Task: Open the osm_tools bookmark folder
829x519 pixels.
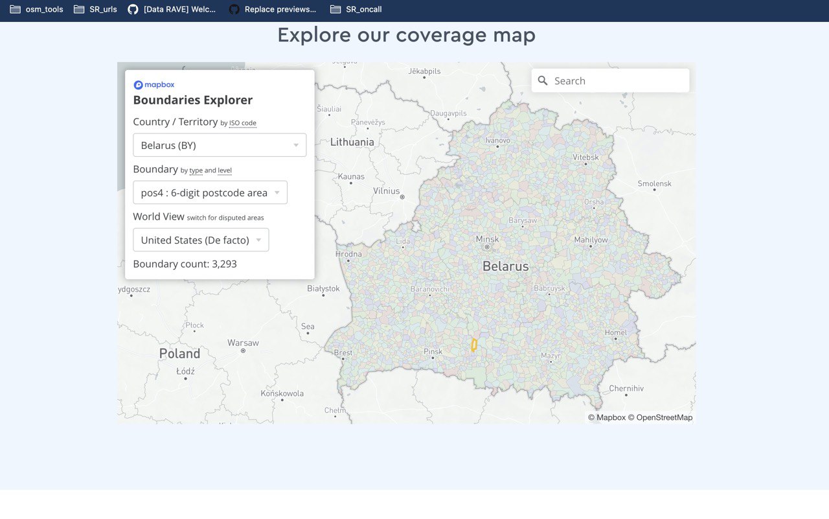Action: [x=36, y=9]
